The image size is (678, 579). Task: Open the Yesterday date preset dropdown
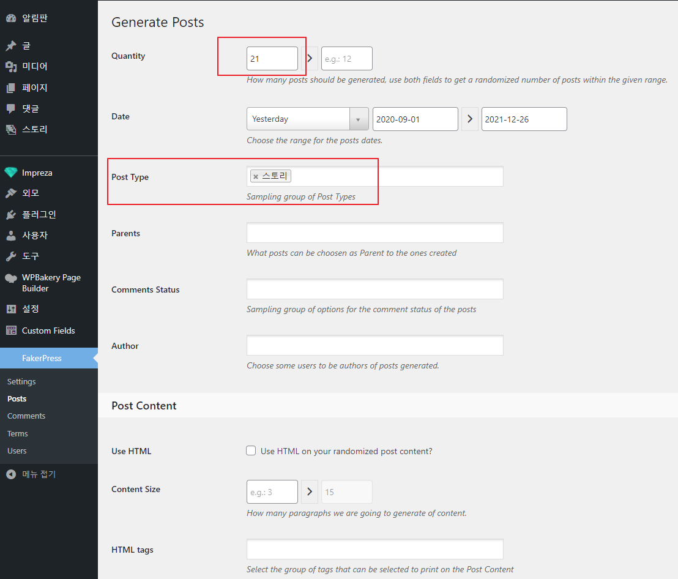pos(307,119)
